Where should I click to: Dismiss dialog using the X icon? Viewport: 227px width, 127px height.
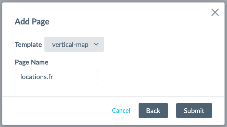pos(215,12)
